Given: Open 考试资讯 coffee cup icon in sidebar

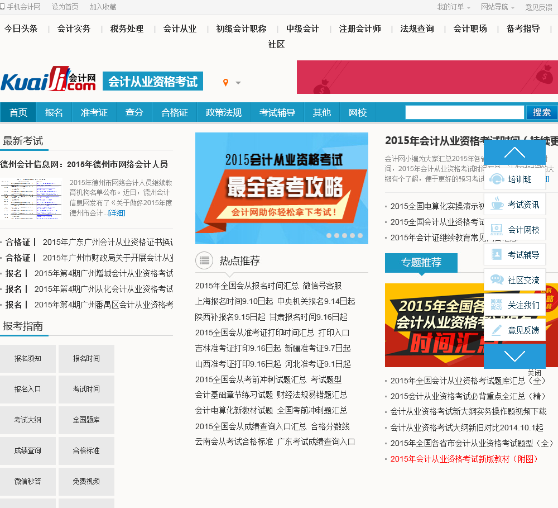Looking at the screenshot, I should click(497, 205).
